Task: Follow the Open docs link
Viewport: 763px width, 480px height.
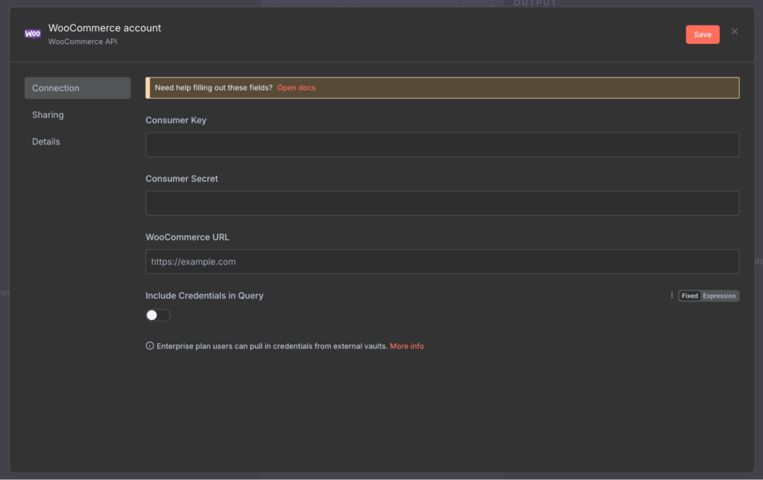Action: coord(296,88)
